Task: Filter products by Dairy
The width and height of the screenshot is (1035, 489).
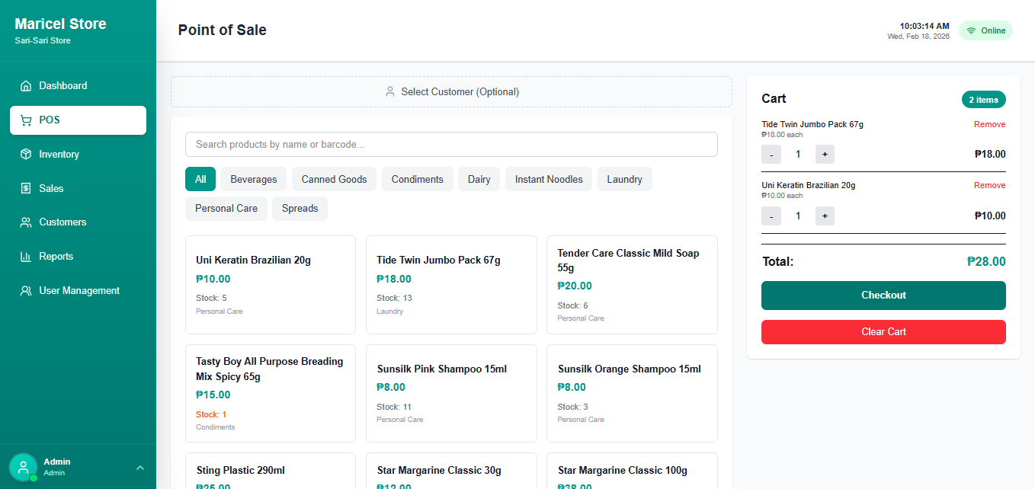Action: pyautogui.click(x=479, y=180)
